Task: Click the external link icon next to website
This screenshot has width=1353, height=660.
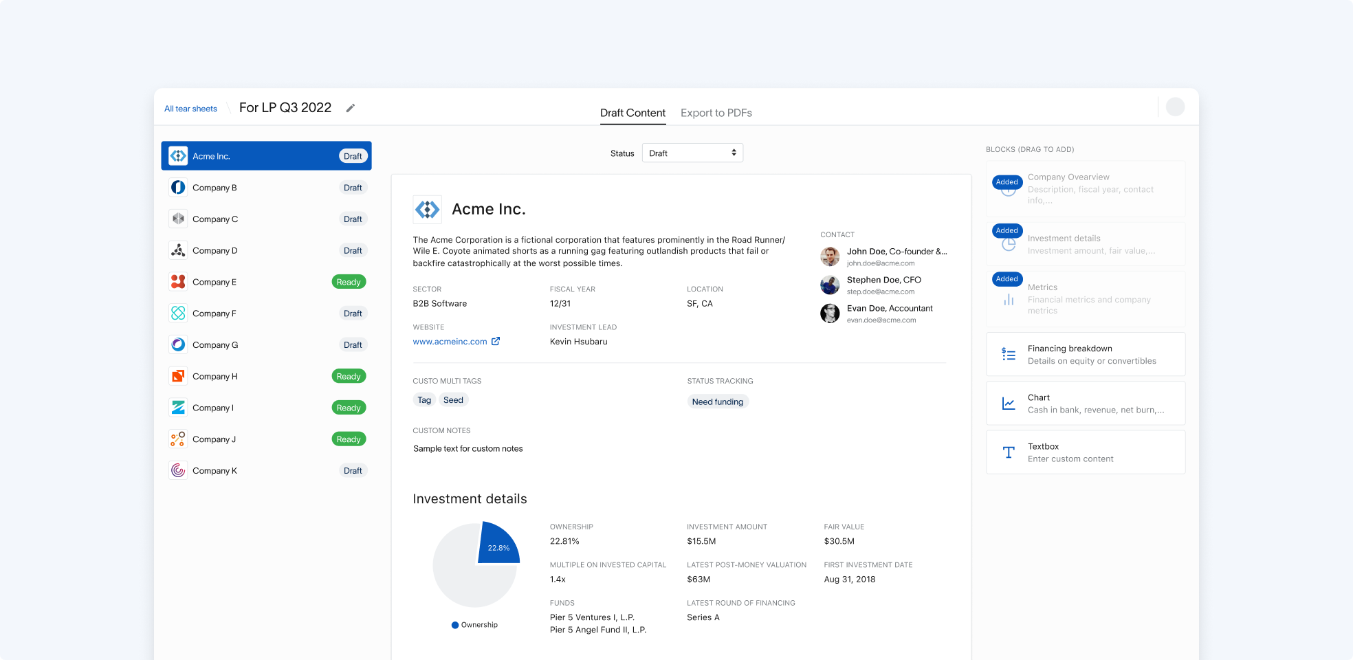Action: [496, 341]
